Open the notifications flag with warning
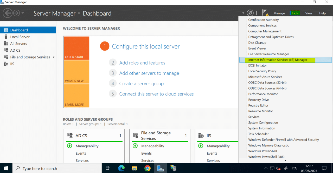 265,13
